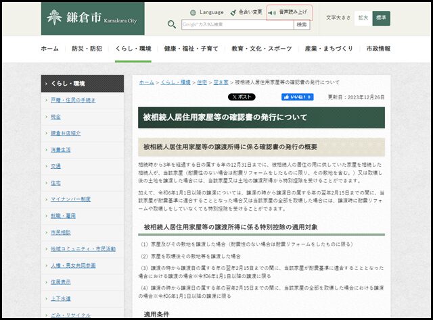
Task: Open 防災・防犯 navigation item
Action: click(87, 49)
